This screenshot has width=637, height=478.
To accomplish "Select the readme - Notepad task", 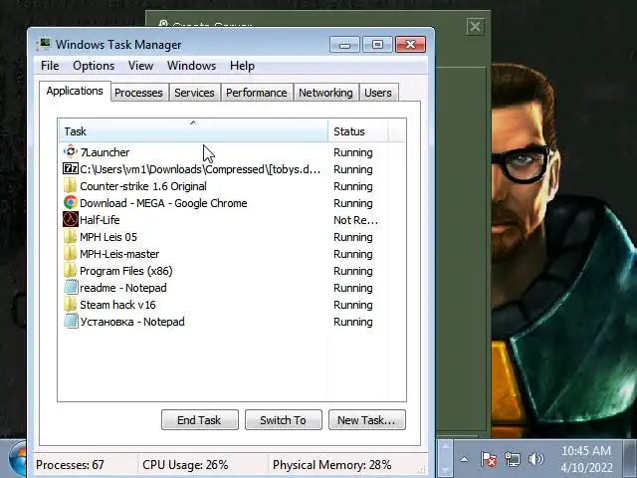I will (123, 288).
